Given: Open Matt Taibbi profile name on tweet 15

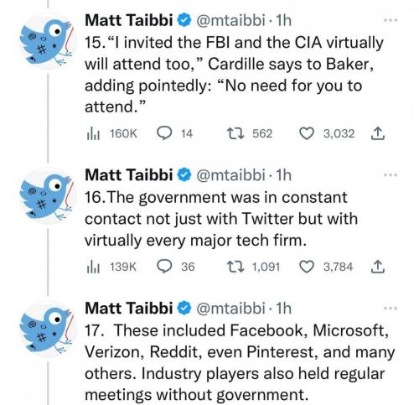Looking at the screenshot, I should [129, 20].
